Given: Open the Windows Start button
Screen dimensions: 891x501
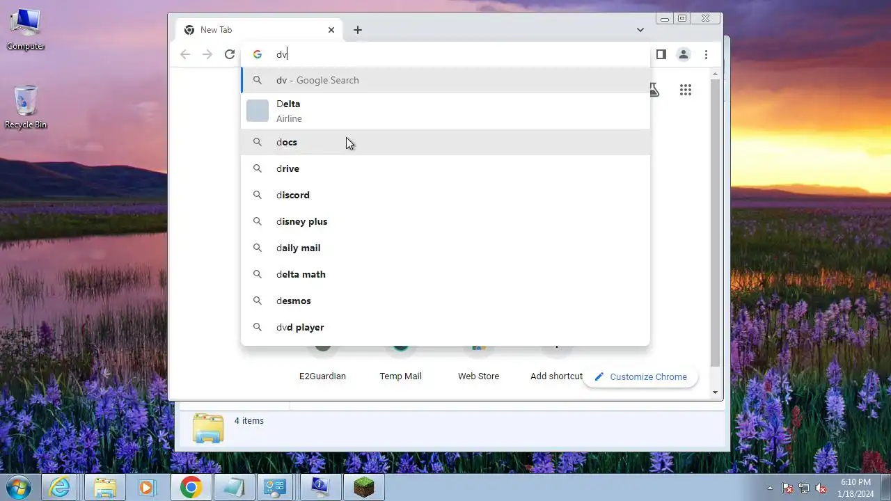Looking at the screenshot, I should (19, 487).
